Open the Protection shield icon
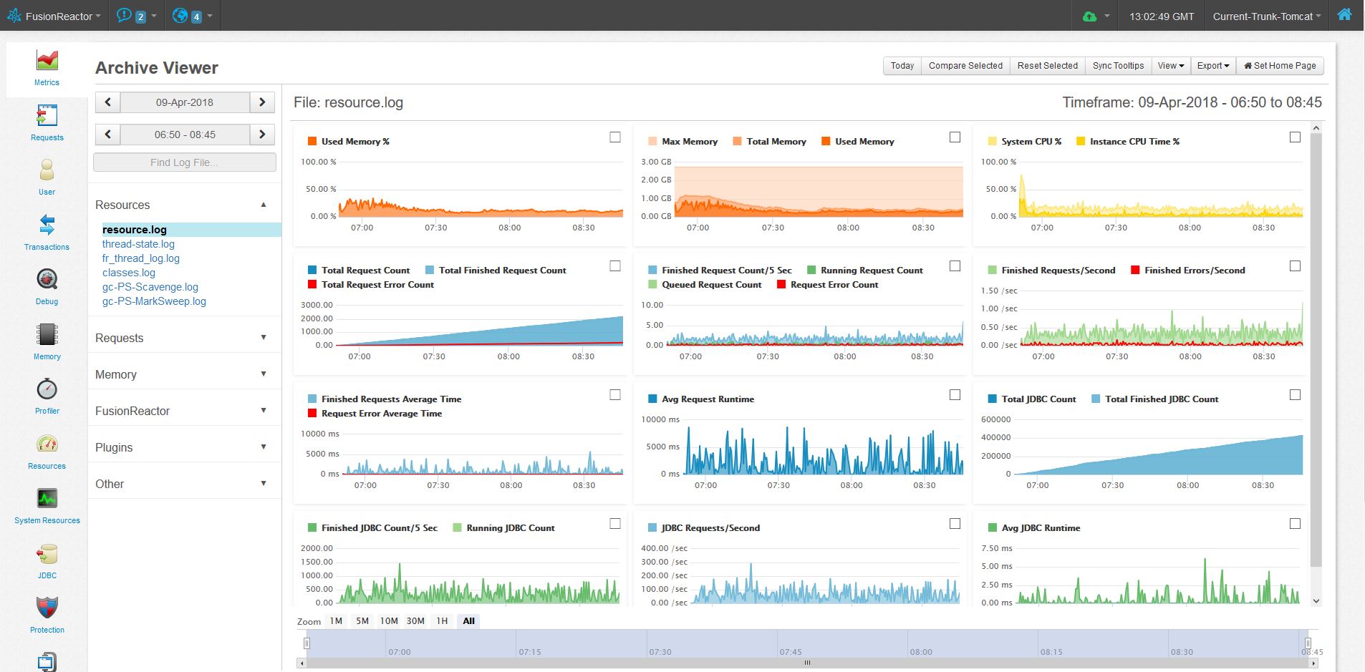The width and height of the screenshot is (1365, 672). coord(47,608)
